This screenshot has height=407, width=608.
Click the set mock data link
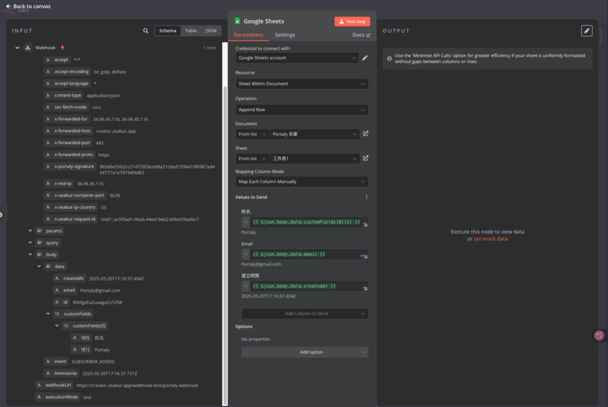[490, 239]
